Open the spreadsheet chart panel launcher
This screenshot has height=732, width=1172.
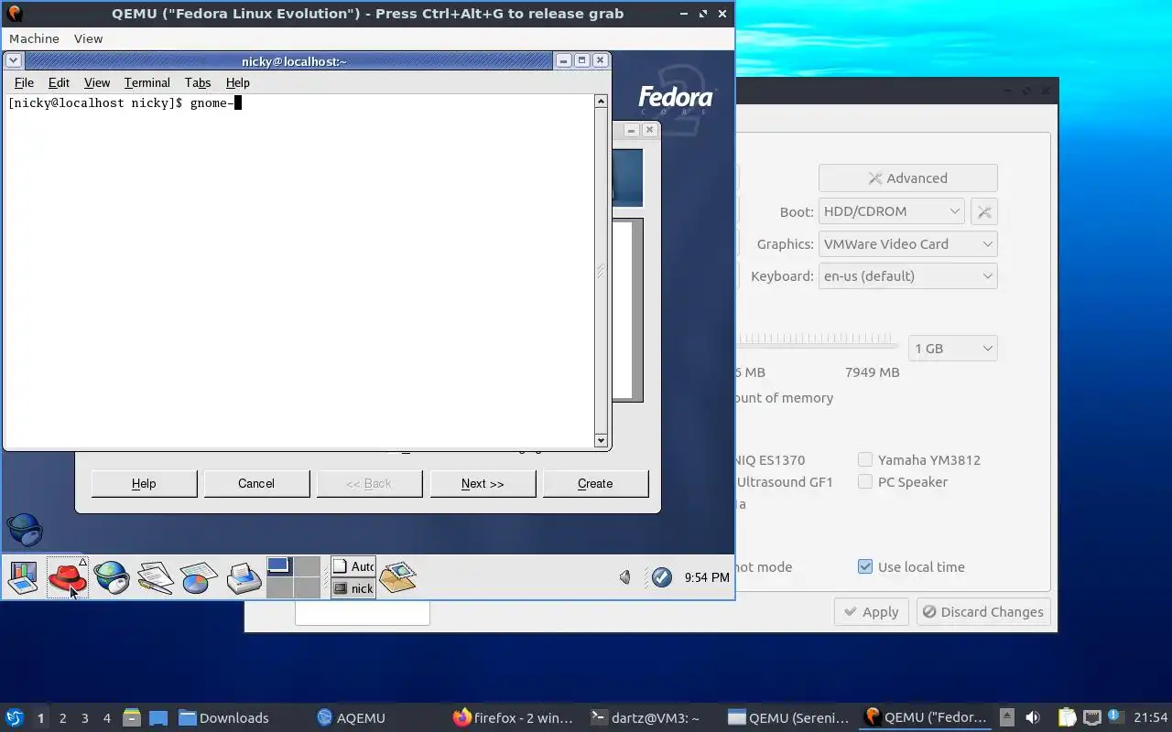[199, 577]
